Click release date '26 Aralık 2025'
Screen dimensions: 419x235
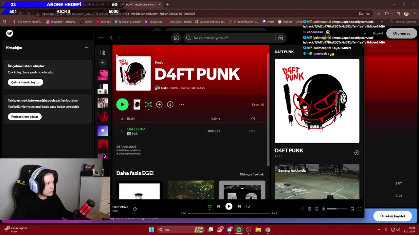point(126,147)
